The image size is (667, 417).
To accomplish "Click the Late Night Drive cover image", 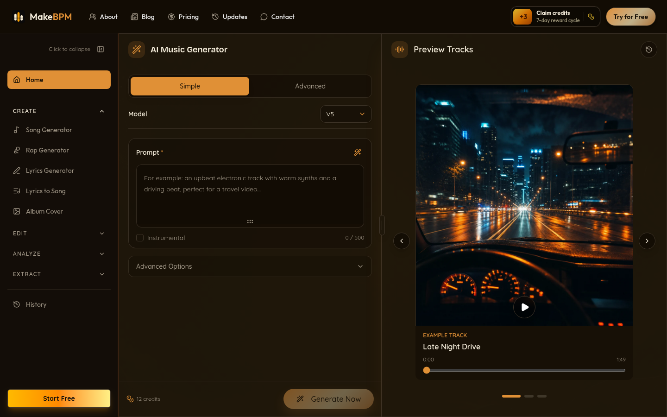I will (524, 205).
